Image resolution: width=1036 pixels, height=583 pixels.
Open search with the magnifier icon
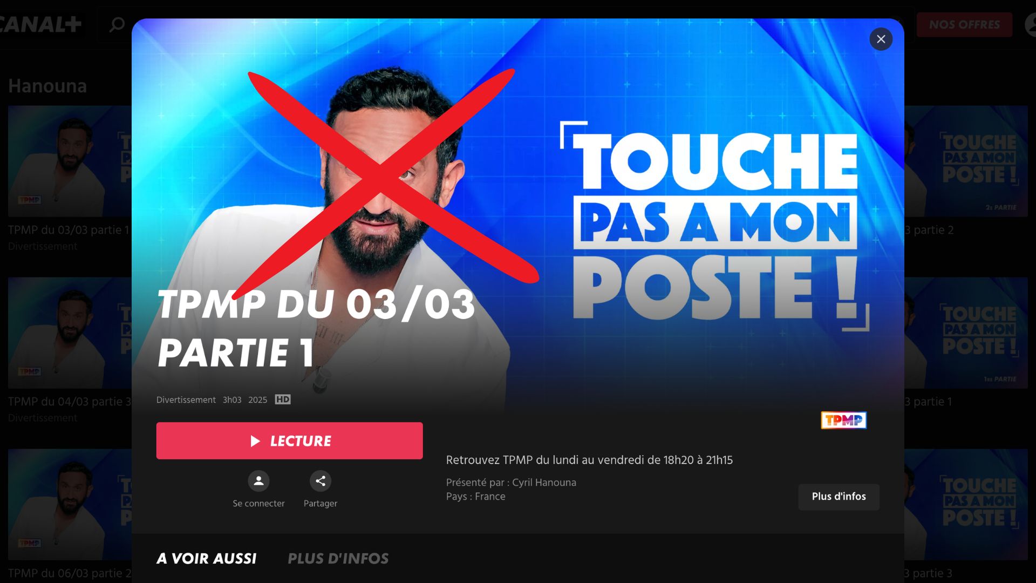pos(117,24)
